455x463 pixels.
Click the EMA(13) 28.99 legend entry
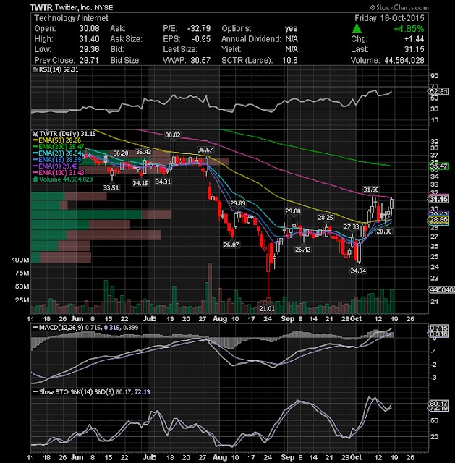tap(56, 160)
